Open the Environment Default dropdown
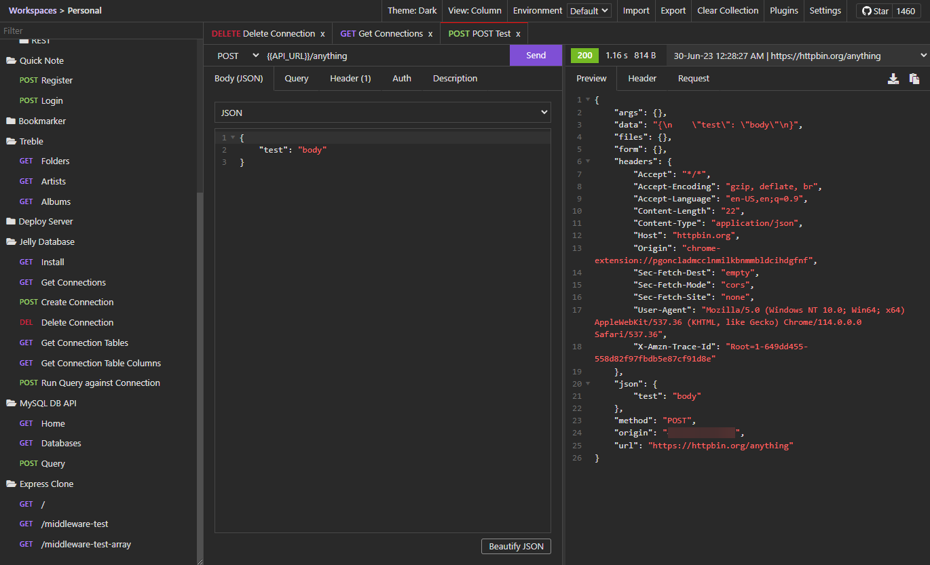 [589, 11]
